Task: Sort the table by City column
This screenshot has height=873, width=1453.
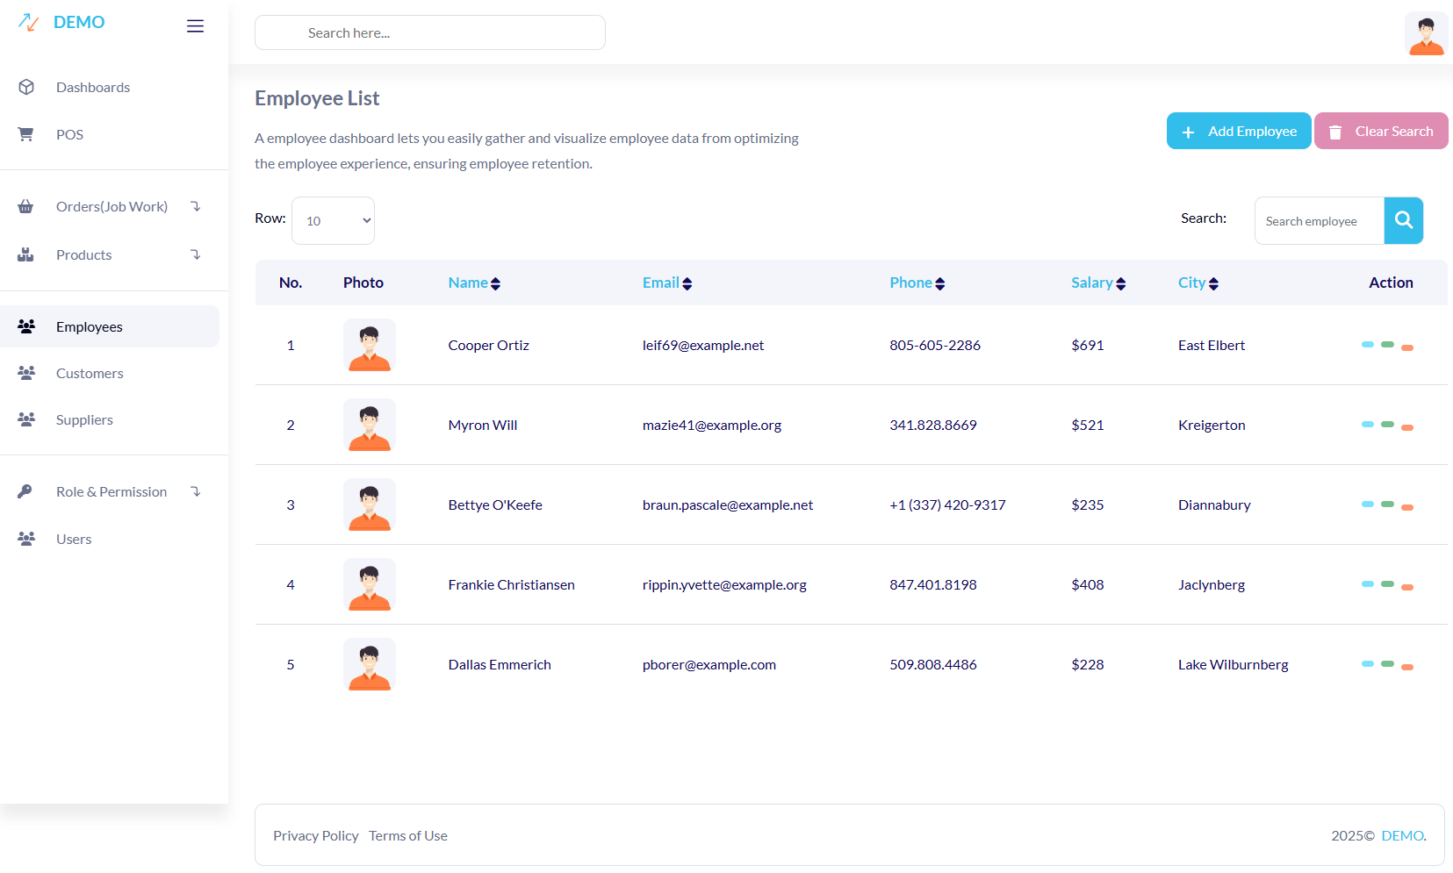Action: (1198, 283)
